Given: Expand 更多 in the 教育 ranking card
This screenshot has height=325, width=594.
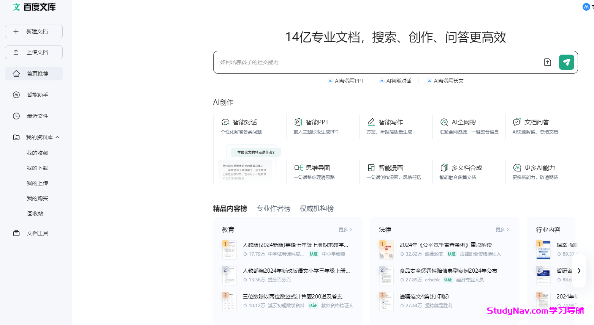Looking at the screenshot, I should (x=345, y=230).
